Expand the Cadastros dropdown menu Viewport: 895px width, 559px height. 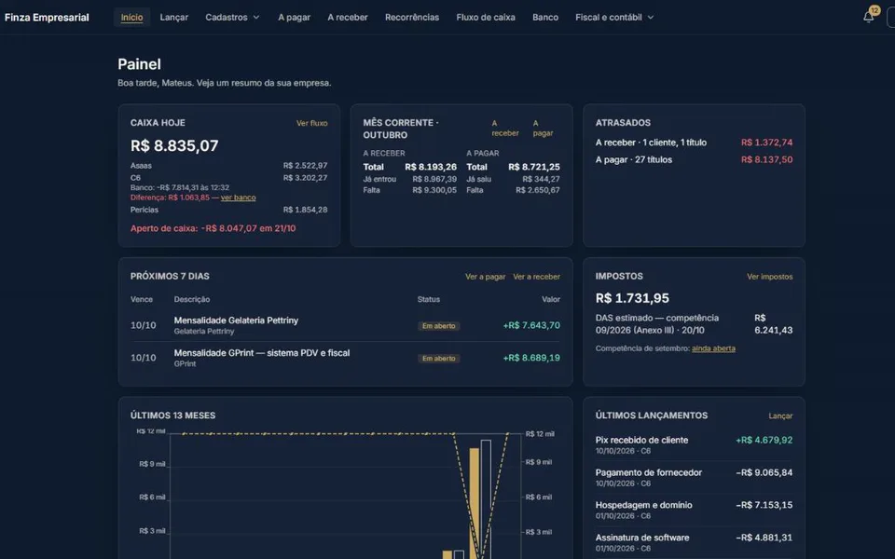232,17
